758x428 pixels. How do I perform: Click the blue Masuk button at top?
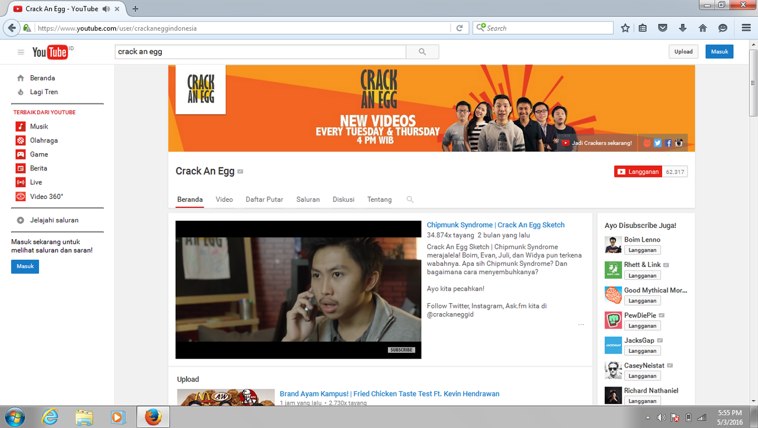(x=720, y=52)
